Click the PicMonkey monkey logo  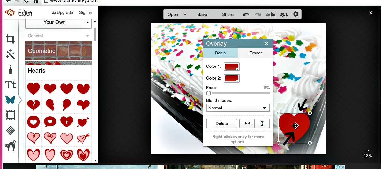[x=10, y=12]
